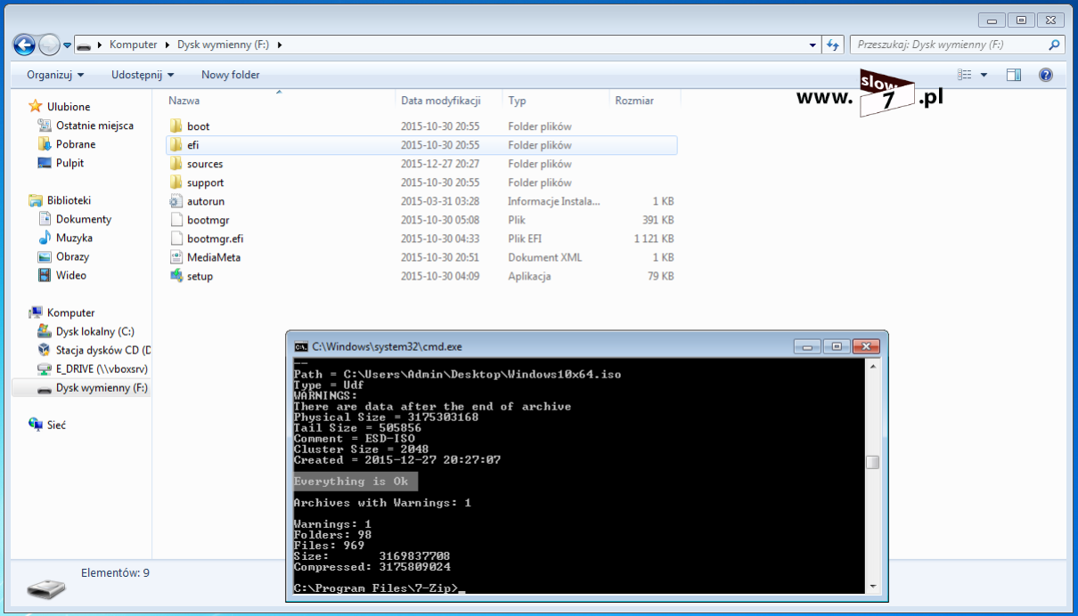The height and width of the screenshot is (616, 1078).
Task: Select Sieć in the navigation pane
Action: 56,425
